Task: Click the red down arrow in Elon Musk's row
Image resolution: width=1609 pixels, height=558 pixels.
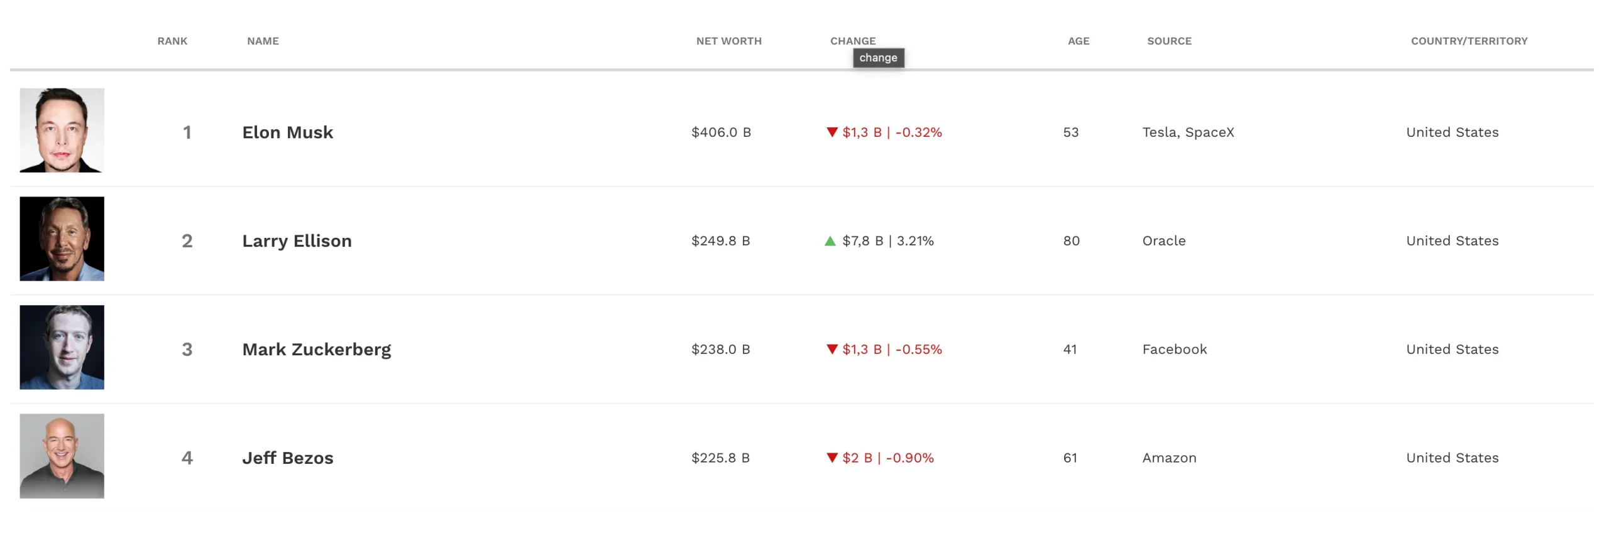Action: point(832,132)
